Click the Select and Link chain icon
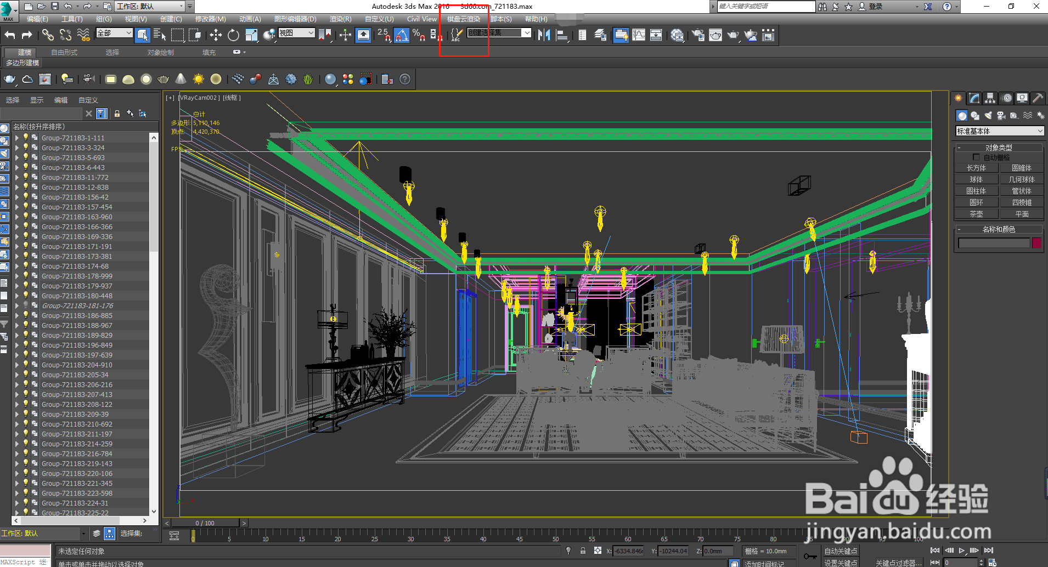Screen dimensions: 1048x567 [48, 35]
